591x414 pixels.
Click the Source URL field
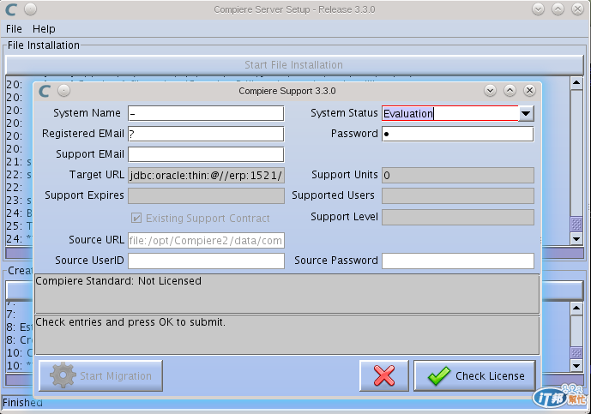pyautogui.click(x=206, y=240)
